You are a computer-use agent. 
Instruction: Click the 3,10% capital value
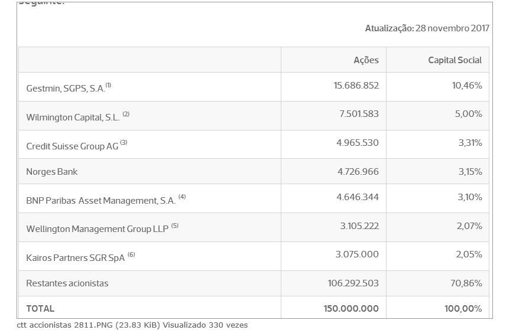click(469, 197)
